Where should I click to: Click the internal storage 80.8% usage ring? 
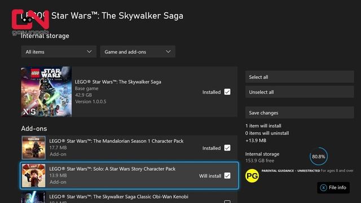(x=318, y=157)
